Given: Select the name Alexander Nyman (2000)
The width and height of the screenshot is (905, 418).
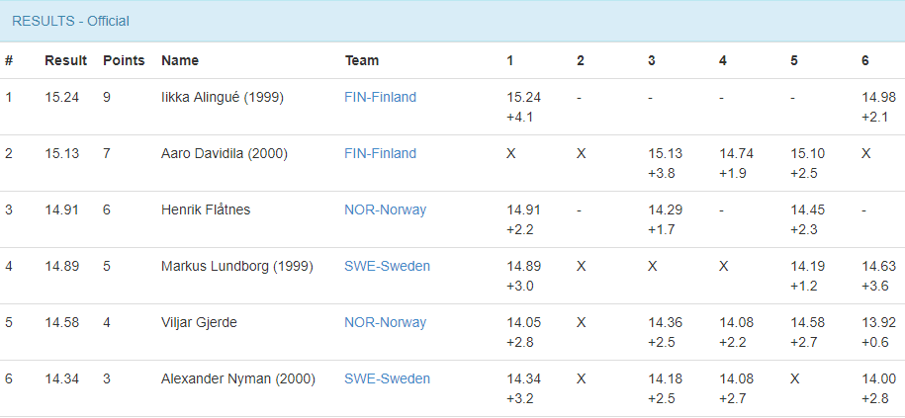Looking at the screenshot, I should [238, 378].
